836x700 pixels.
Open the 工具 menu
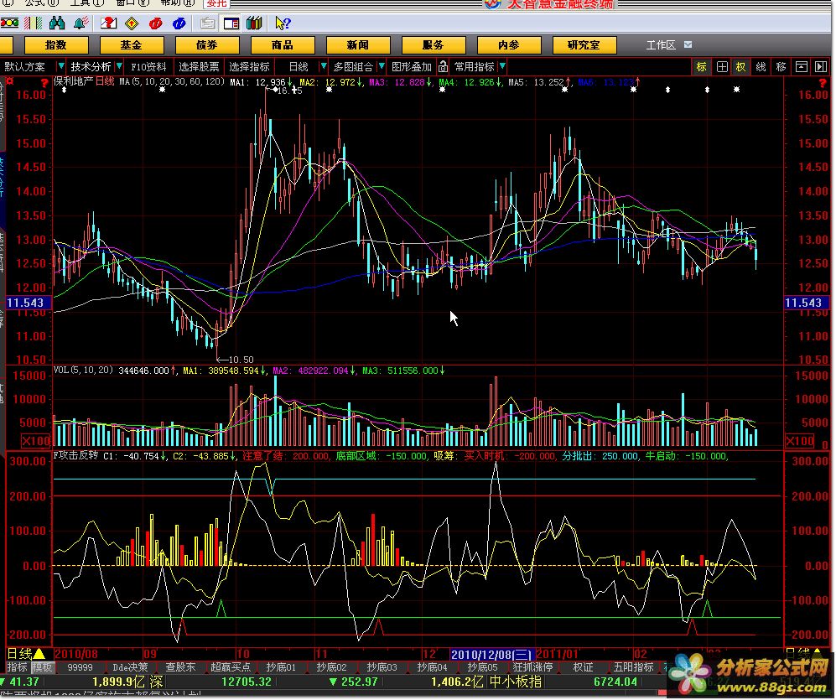coord(87,3)
